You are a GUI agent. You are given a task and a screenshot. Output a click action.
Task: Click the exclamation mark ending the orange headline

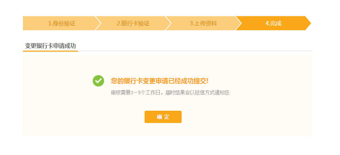click(x=207, y=81)
